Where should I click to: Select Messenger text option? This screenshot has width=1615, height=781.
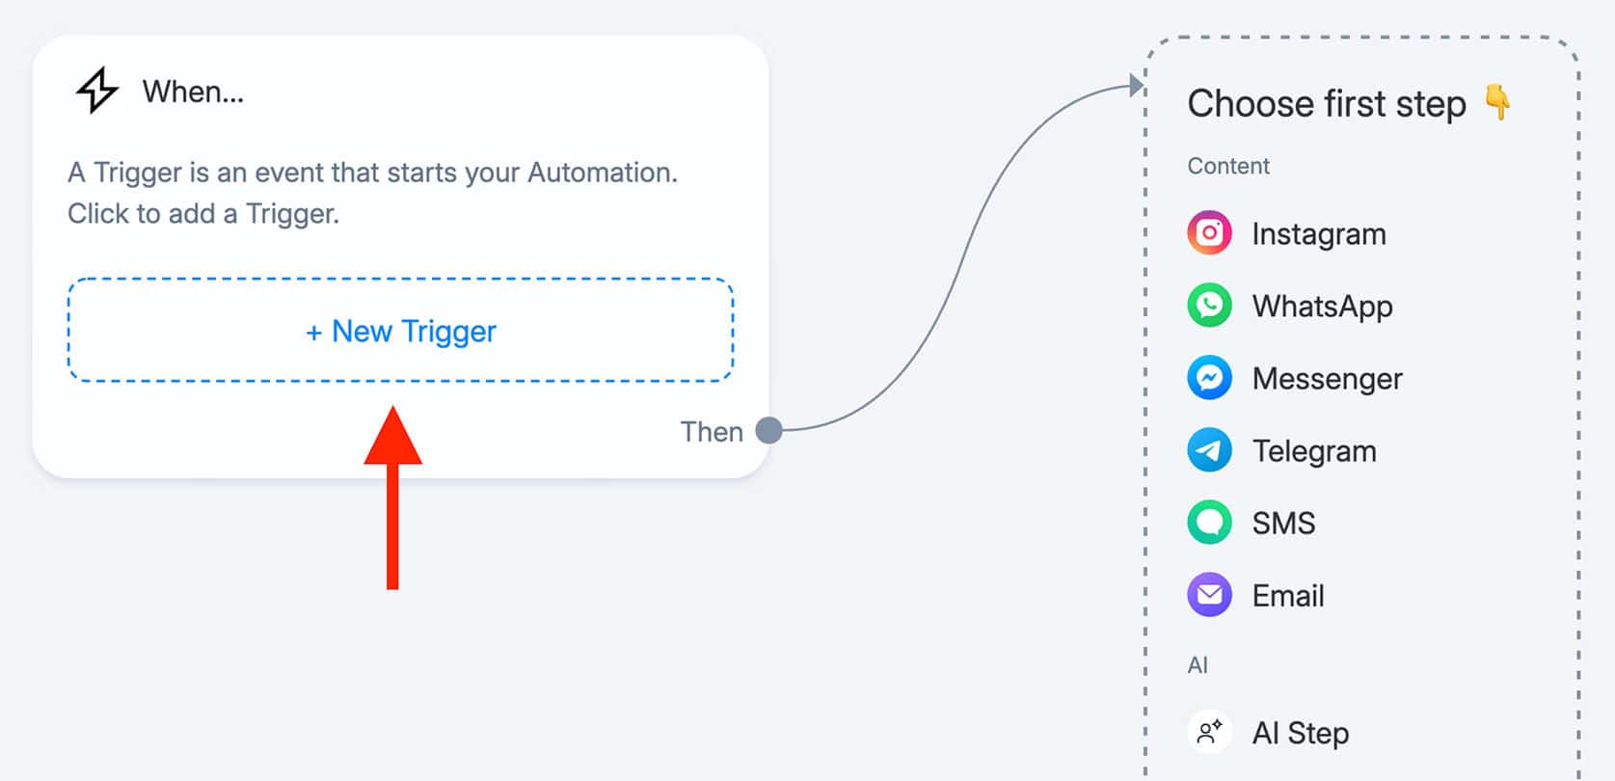(1327, 378)
